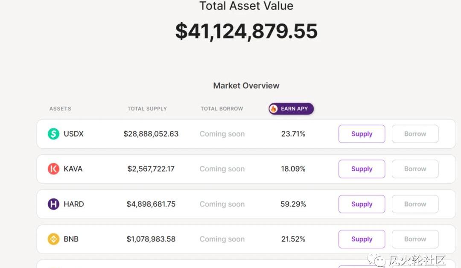Supply KAVA using the Supply button
This screenshot has width=461, height=268.
(362, 169)
